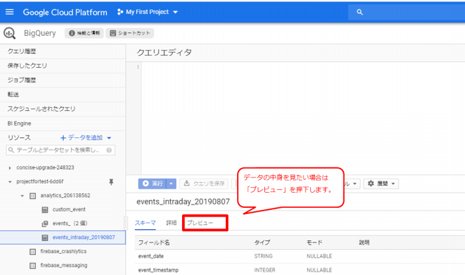The height and width of the screenshot is (275, 465).
Task: Click the 機能と情報 info button
Action: click(84, 33)
